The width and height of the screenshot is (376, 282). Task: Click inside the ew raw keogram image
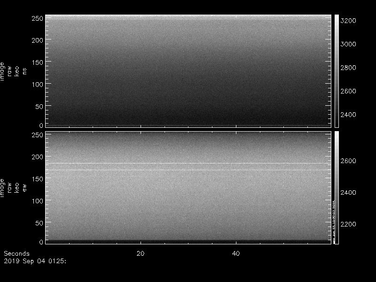188,188
